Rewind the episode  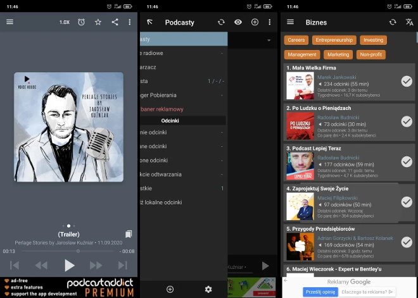click(x=41, y=265)
